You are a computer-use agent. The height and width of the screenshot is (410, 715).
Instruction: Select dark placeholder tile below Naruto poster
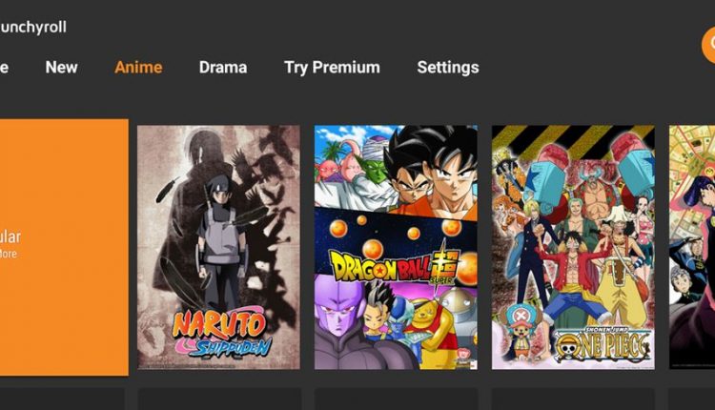(219, 400)
